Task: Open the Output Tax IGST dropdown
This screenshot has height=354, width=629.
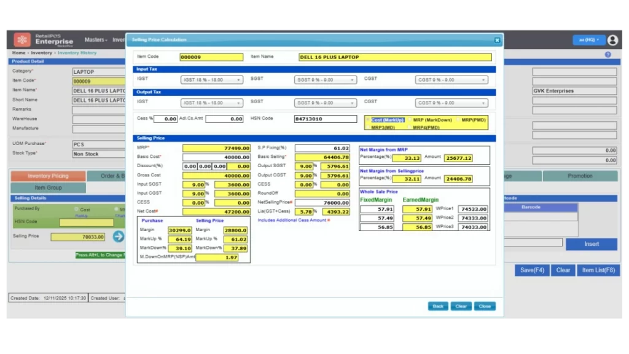Action: [x=211, y=103]
